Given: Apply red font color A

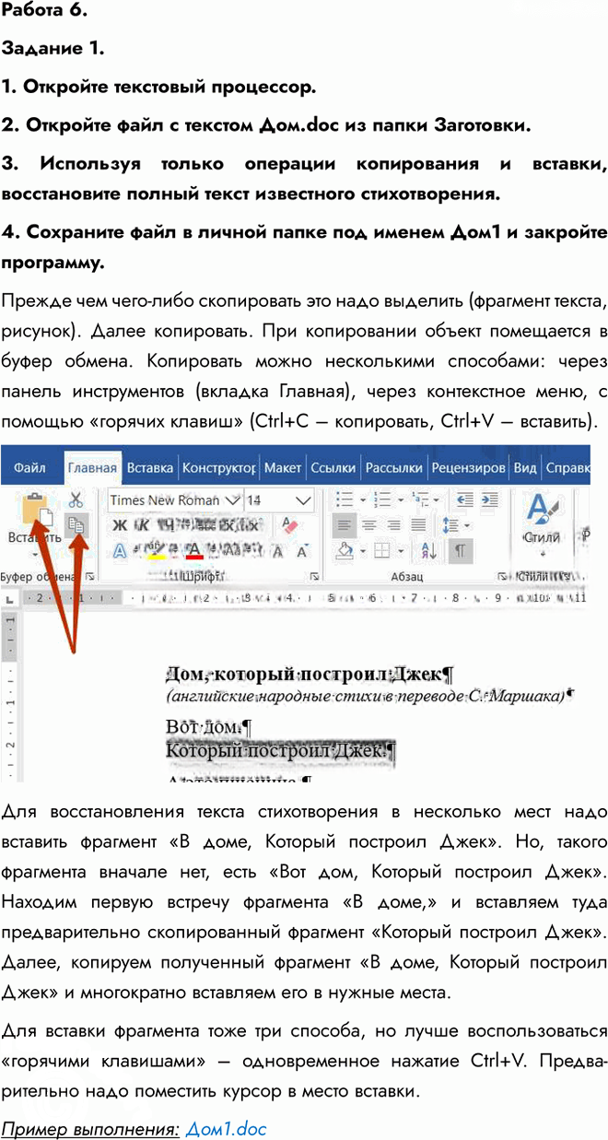Looking at the screenshot, I should (194, 551).
